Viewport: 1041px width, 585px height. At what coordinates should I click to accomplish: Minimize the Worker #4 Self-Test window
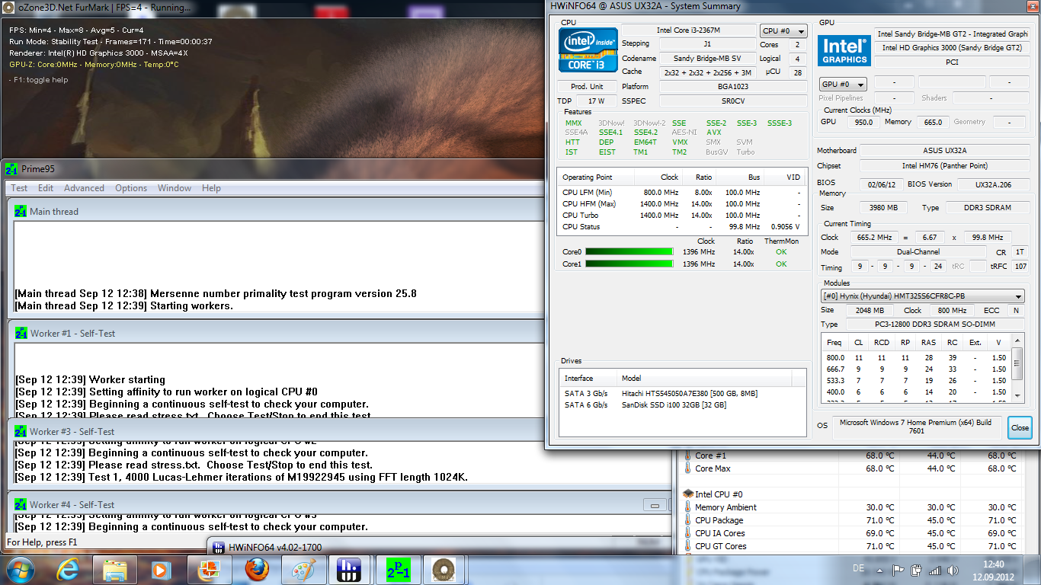point(654,504)
